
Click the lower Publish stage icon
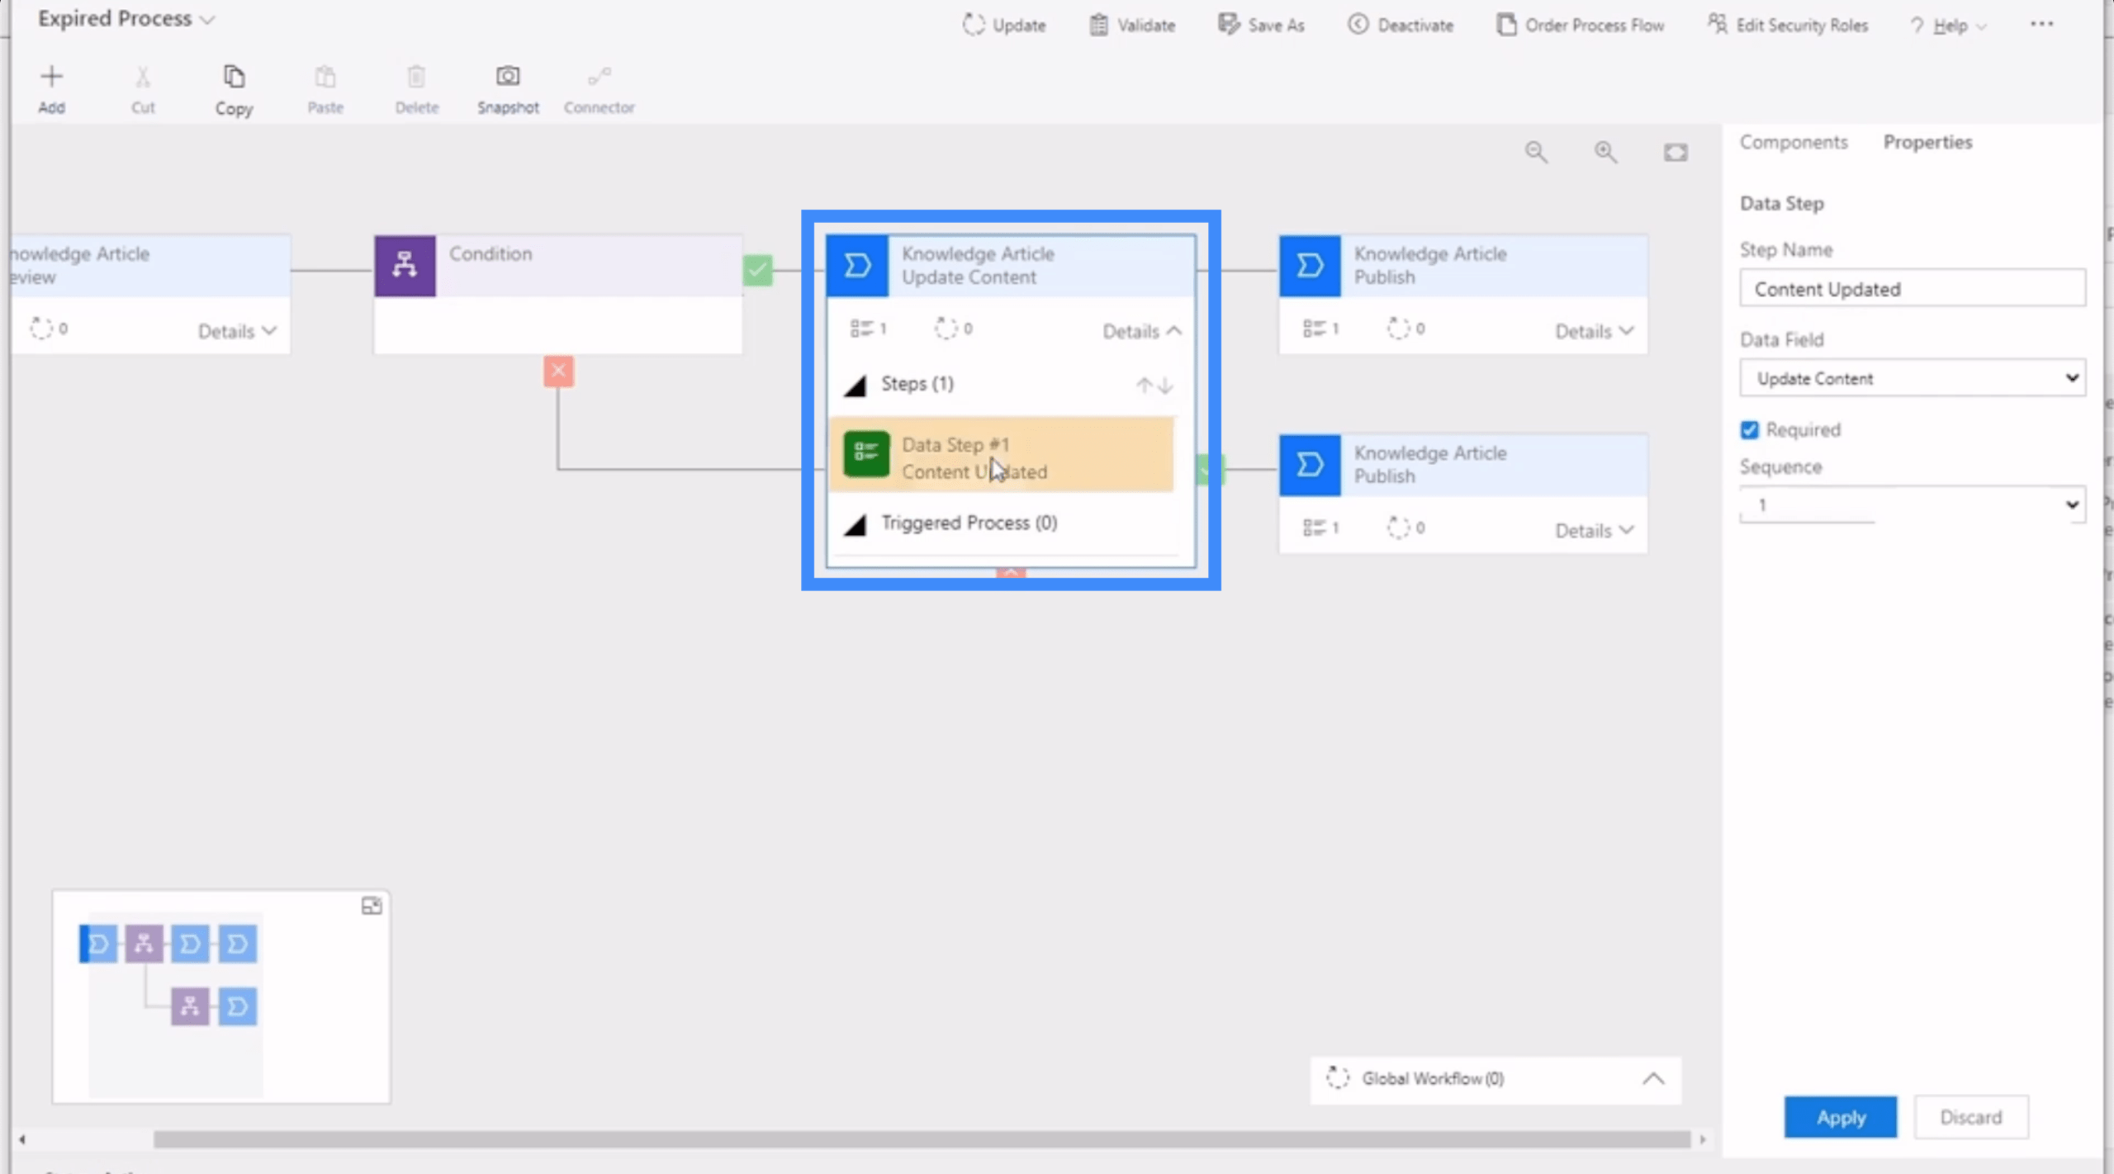coord(1310,465)
